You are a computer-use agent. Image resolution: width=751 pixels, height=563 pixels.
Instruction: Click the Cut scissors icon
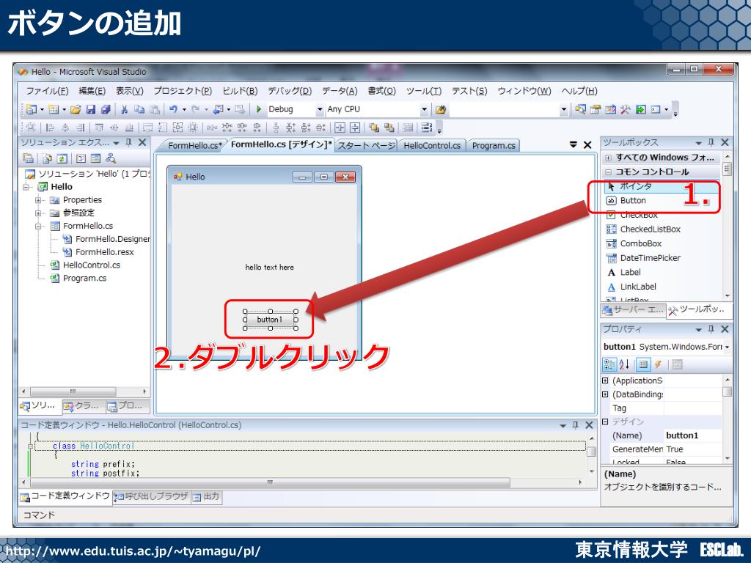tap(124, 110)
